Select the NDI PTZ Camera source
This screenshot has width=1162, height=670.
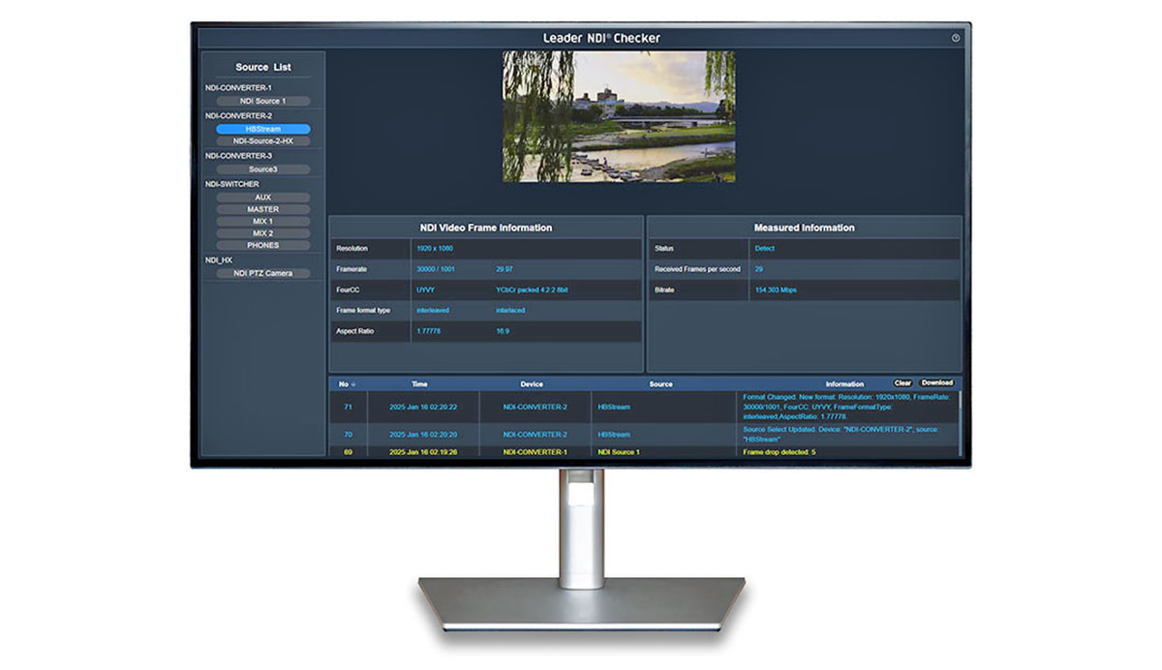click(262, 273)
